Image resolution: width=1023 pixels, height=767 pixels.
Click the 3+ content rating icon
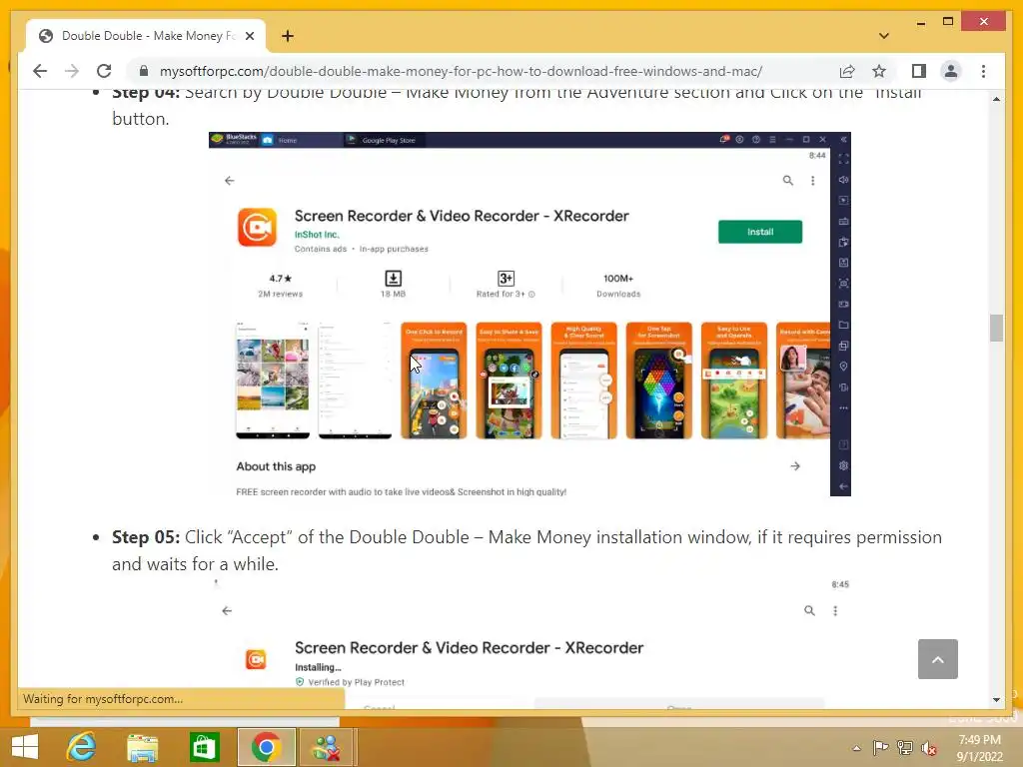[506, 279]
